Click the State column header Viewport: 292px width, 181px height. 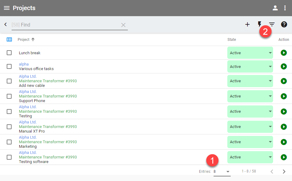click(232, 40)
